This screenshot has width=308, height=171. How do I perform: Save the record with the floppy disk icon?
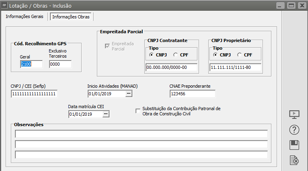295,145
